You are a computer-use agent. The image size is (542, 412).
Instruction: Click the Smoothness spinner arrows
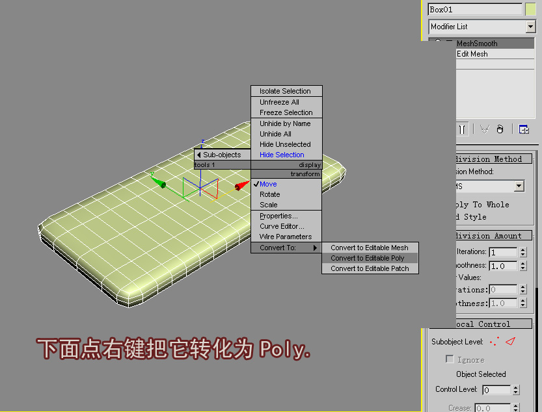[523, 266]
